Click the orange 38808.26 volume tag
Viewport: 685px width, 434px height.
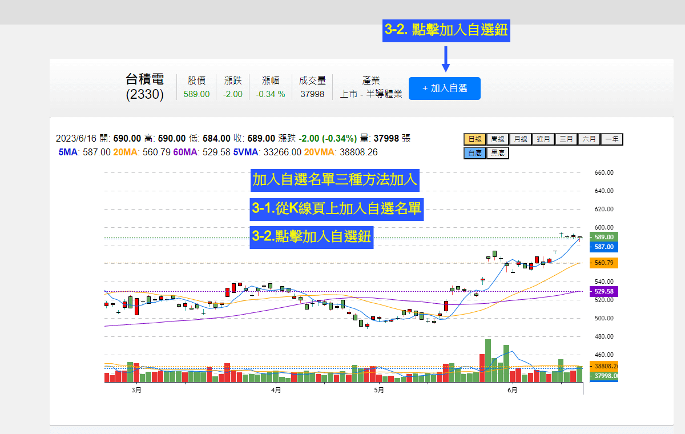click(604, 366)
